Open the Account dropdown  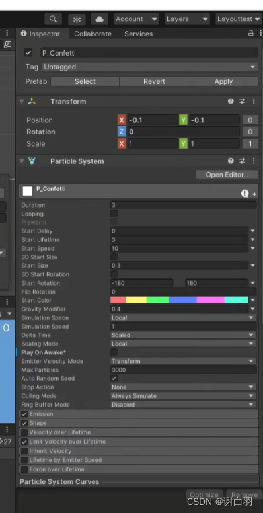(x=136, y=19)
